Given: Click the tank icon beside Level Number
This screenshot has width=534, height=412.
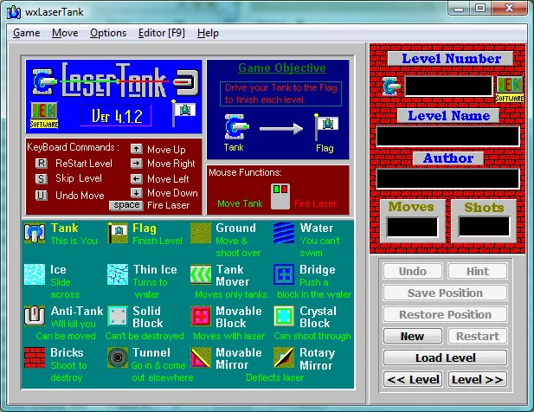Looking at the screenshot, I should click(391, 87).
